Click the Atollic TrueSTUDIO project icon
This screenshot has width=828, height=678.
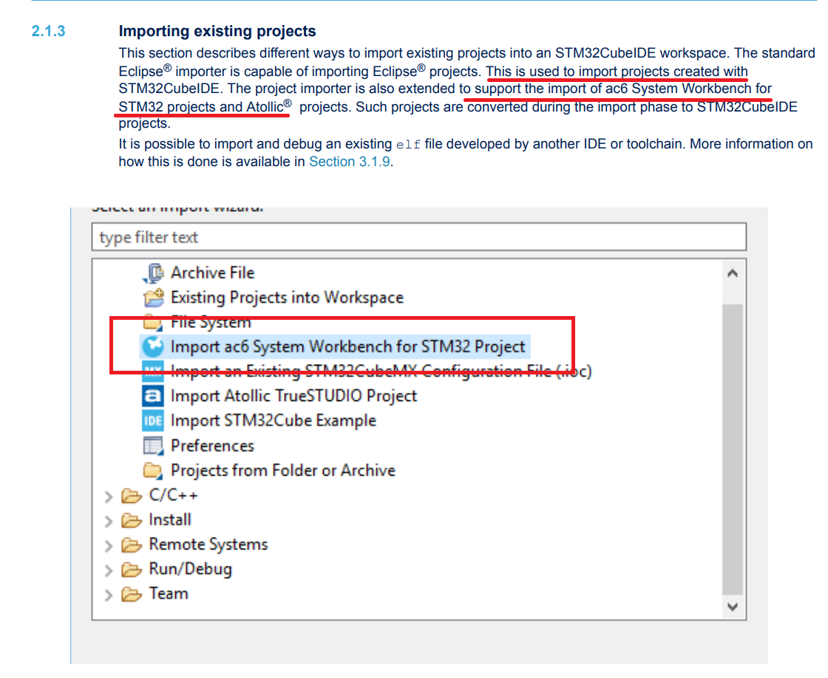click(x=152, y=396)
